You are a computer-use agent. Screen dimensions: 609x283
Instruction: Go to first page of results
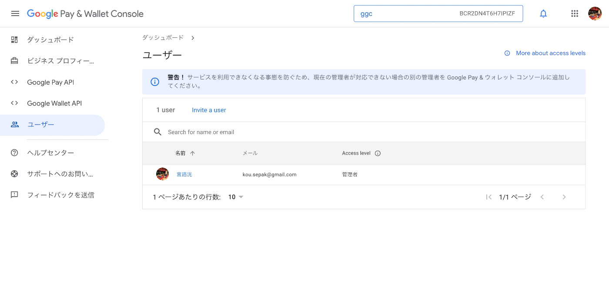point(489,197)
